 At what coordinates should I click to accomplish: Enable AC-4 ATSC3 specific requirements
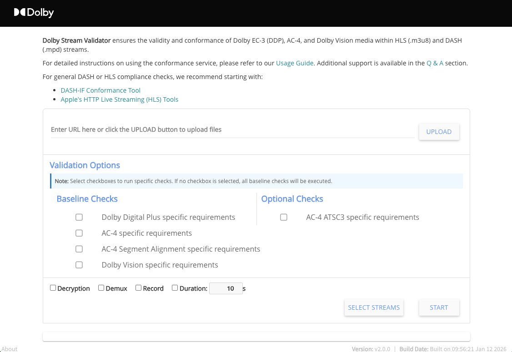pyautogui.click(x=284, y=218)
